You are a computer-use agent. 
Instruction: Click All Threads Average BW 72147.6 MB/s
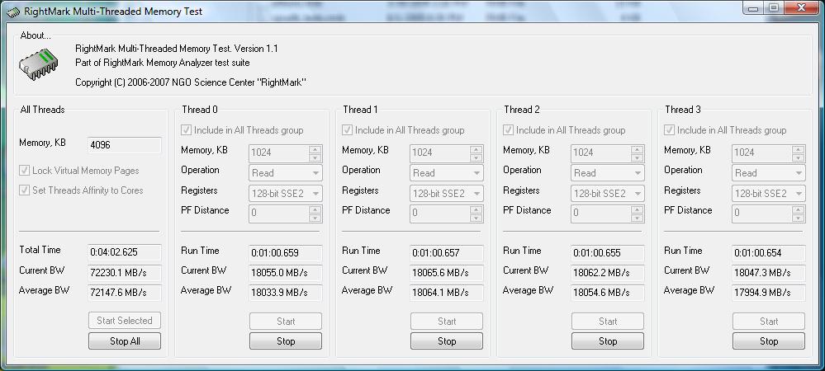(x=124, y=293)
